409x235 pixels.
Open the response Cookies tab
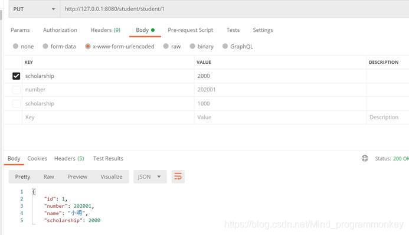click(x=37, y=158)
